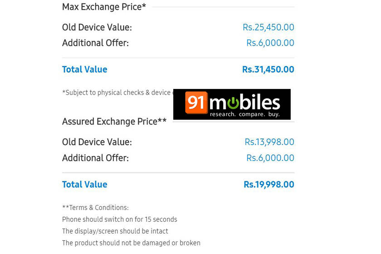Click Old Device Value under Max Exchange
Screen dimensions: 381x254
[x=97, y=27]
